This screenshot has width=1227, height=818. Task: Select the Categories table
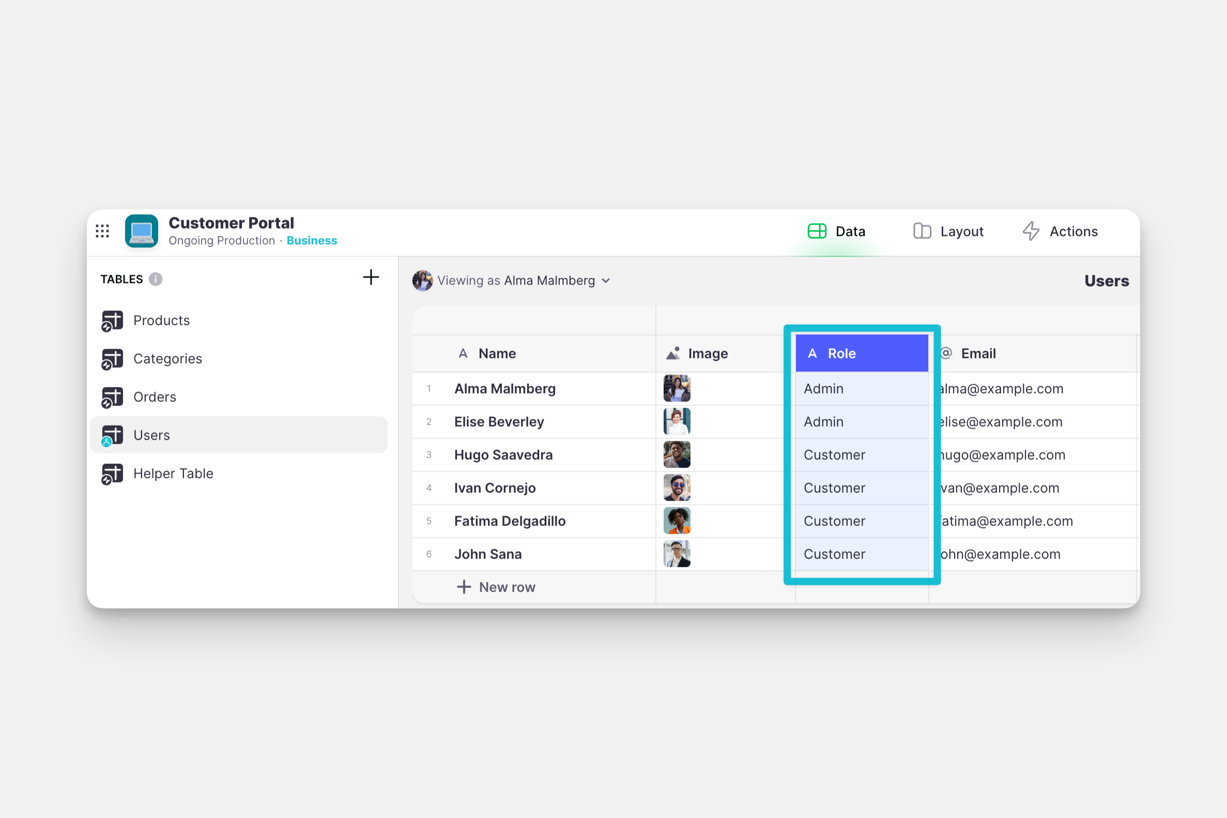[x=167, y=359]
